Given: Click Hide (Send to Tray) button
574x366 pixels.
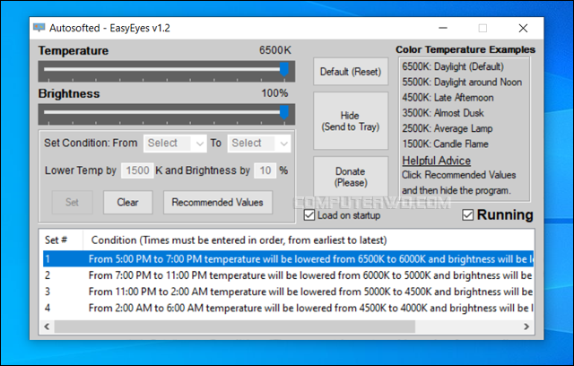Looking at the screenshot, I should (351, 121).
